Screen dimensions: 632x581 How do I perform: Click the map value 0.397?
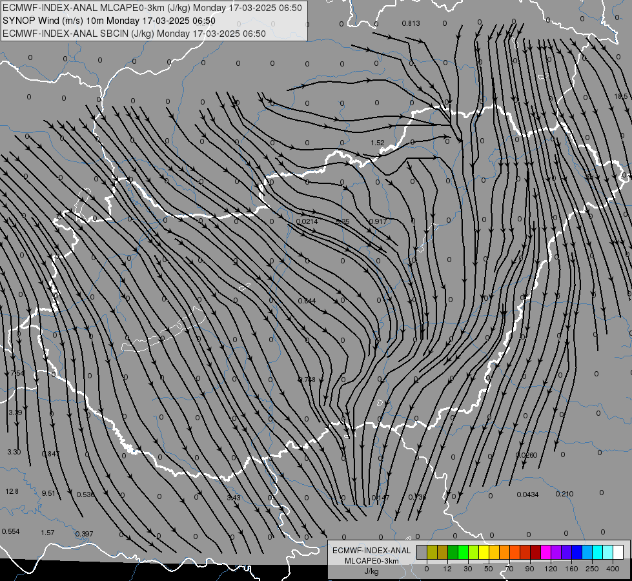click(84, 534)
